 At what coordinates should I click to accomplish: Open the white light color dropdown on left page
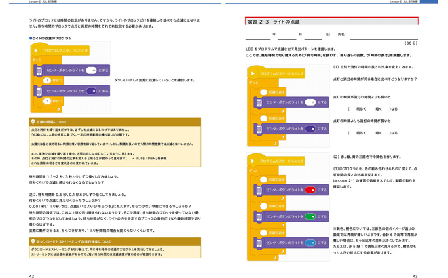[91, 70]
